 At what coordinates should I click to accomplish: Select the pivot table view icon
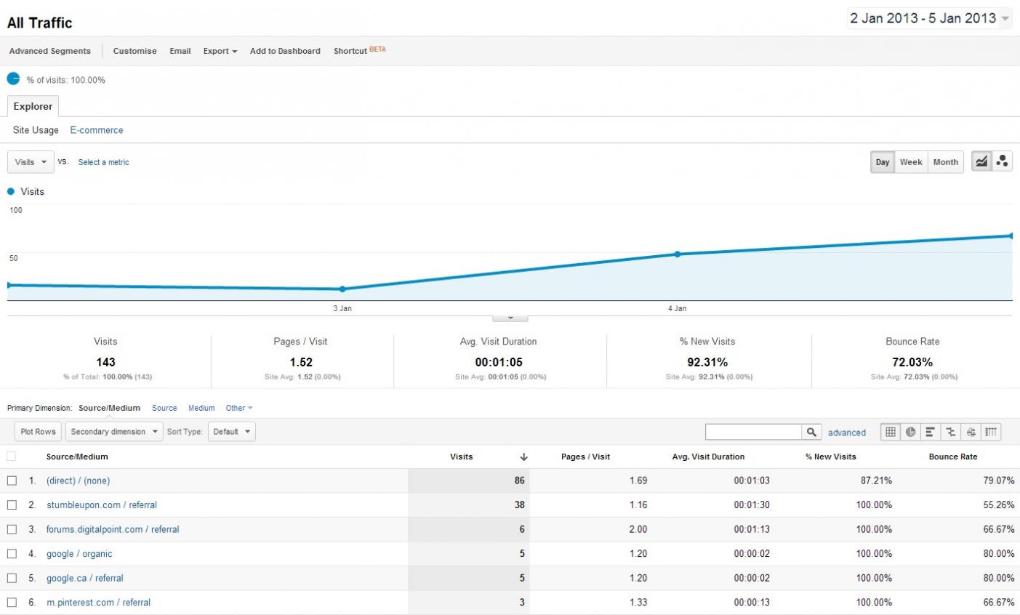(x=991, y=432)
